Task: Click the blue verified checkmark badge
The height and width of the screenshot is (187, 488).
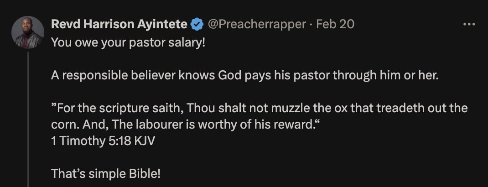Action: coord(197,24)
